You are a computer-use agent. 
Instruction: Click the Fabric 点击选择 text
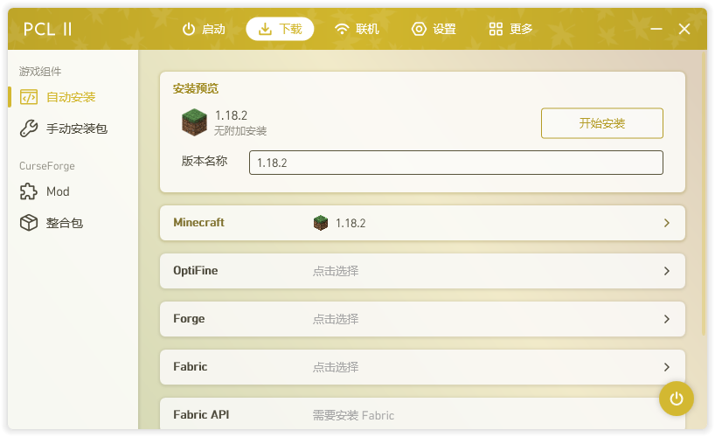click(x=336, y=367)
